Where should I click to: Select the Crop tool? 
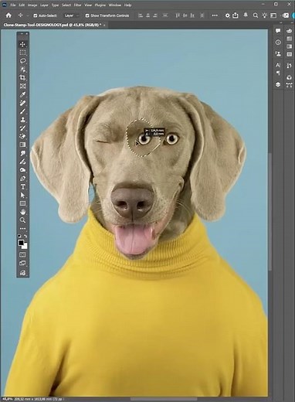pyautogui.click(x=22, y=77)
